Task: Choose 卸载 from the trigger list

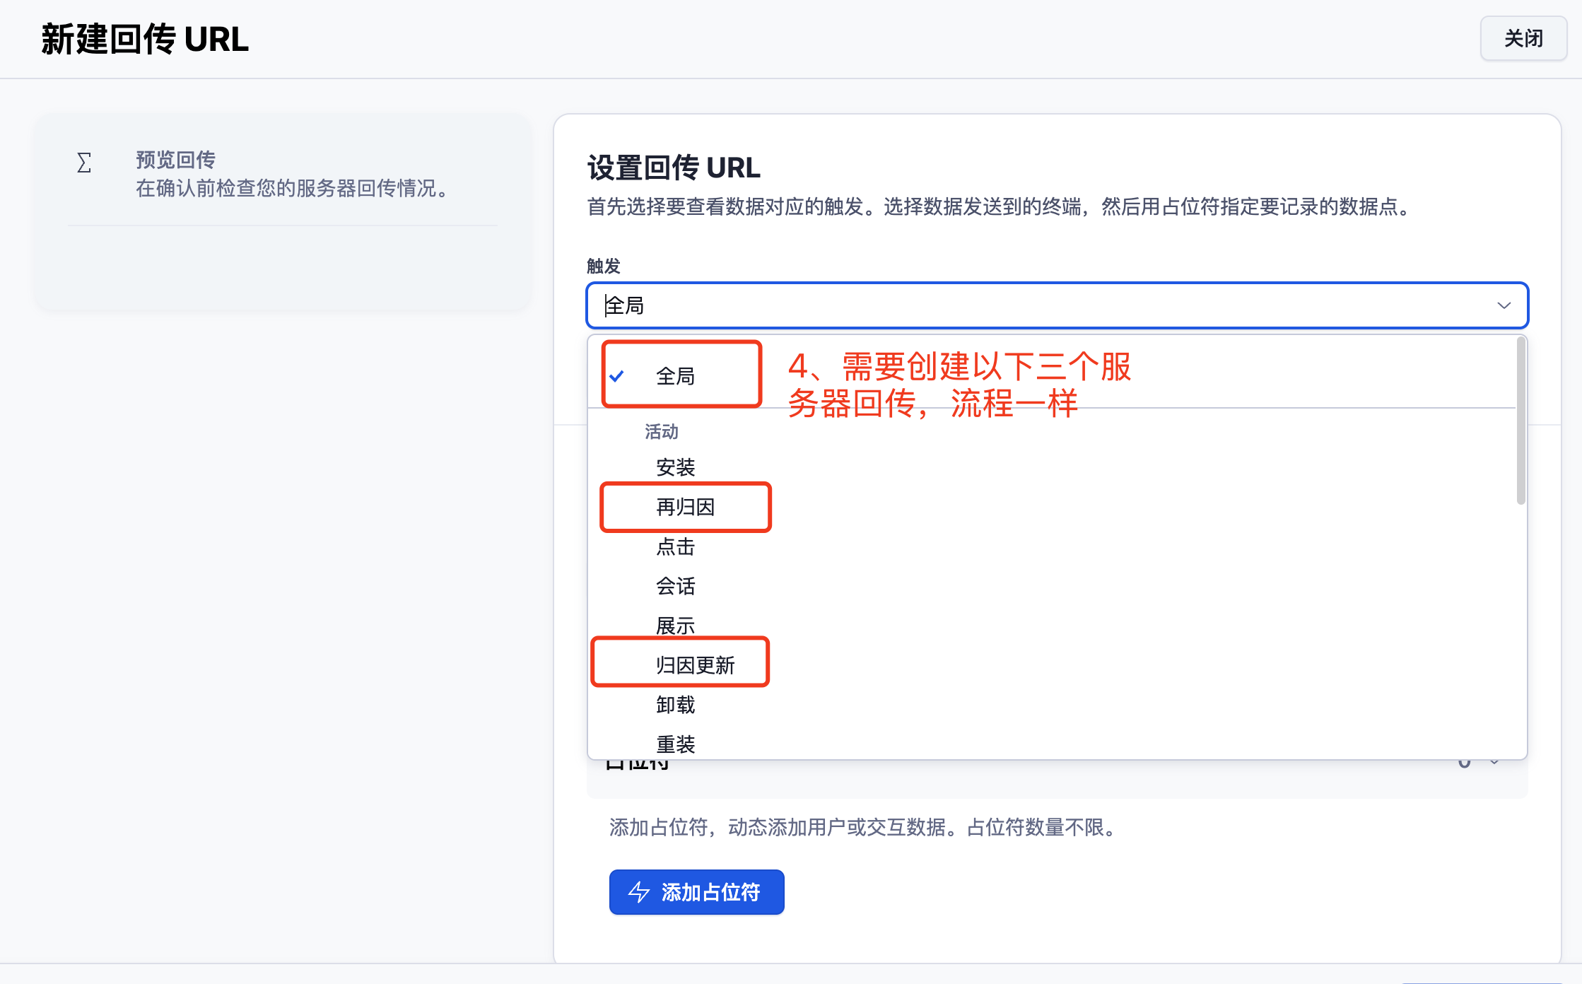Action: (675, 705)
